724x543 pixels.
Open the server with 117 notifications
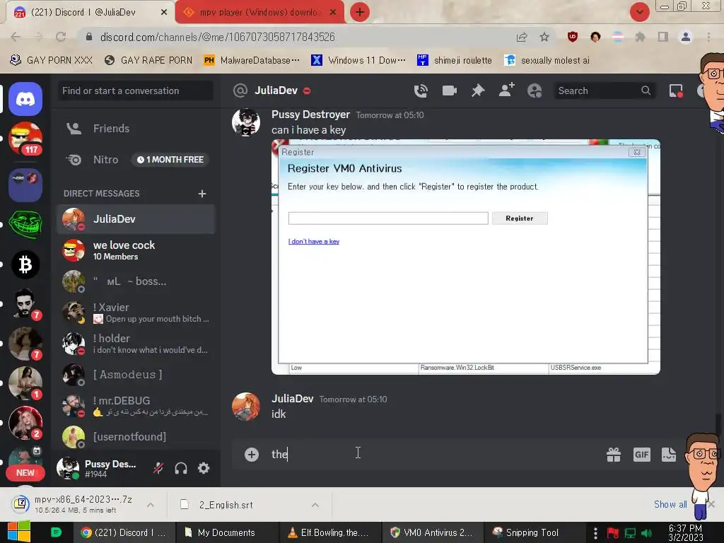point(25,139)
